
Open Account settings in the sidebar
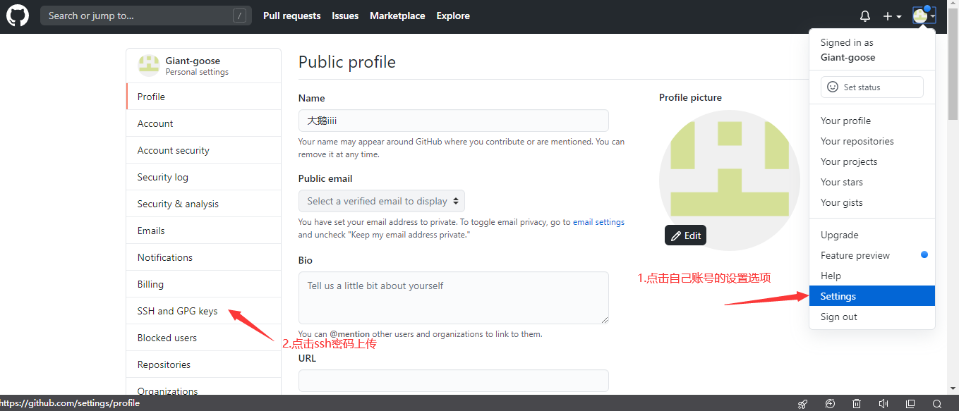(204, 123)
